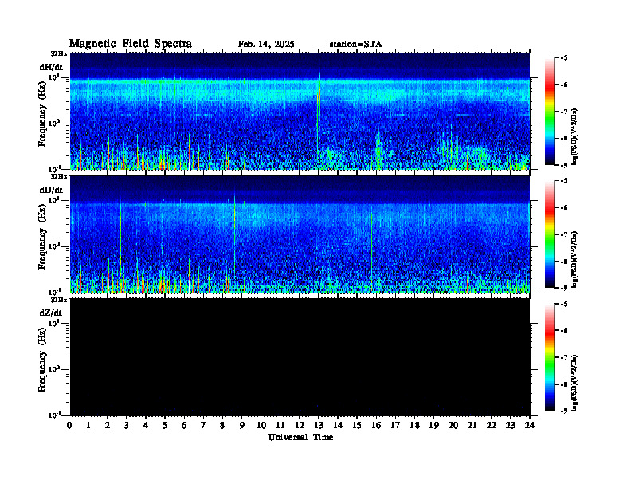
Task: Click hour 23 on the time axis
Action: 510,426
